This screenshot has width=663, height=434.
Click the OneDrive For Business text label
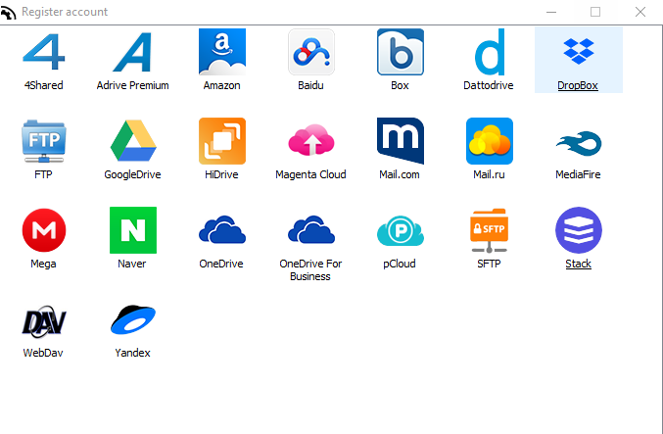coord(310,269)
